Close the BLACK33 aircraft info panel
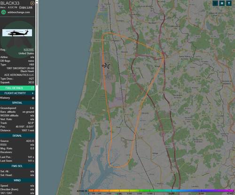This screenshot has height=195, width=235. click(32, 3)
